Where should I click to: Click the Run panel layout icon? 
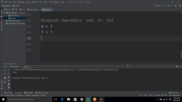tap(5, 78)
